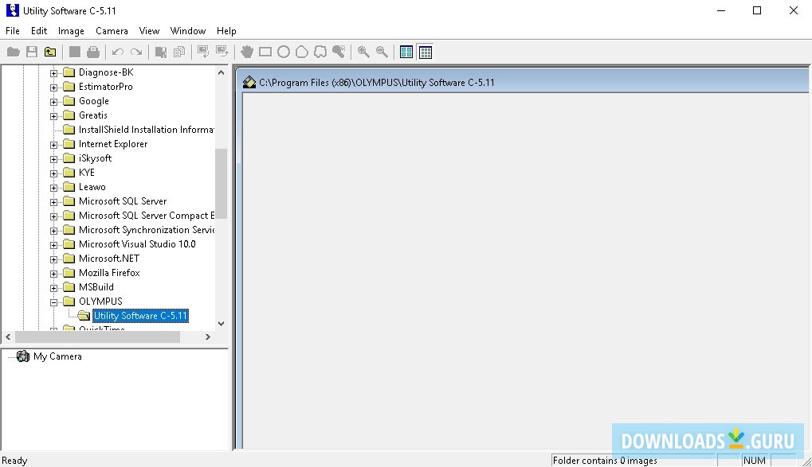Open the Image menu
The image size is (812, 467).
click(x=71, y=31)
